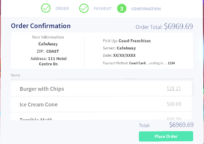Click the $69.69 ice cream price

coord(174,104)
